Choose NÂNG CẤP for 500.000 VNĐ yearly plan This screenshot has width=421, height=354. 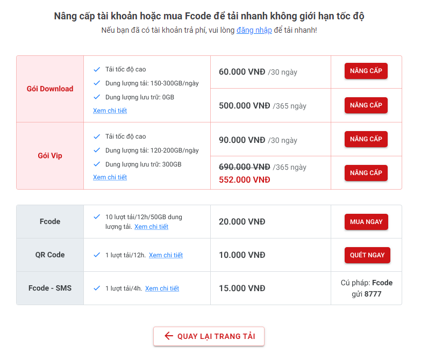coord(366,105)
